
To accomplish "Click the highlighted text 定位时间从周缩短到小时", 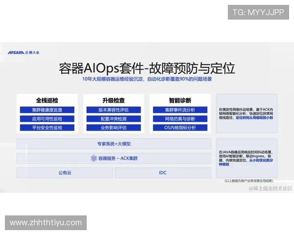I will point(254,117).
